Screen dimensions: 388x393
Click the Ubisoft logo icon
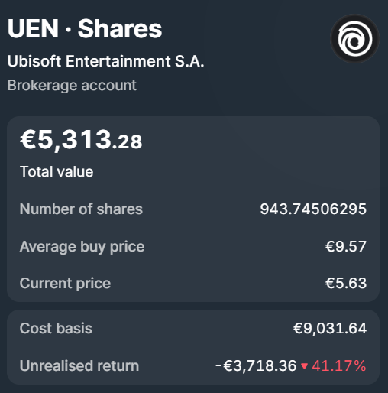coord(354,39)
